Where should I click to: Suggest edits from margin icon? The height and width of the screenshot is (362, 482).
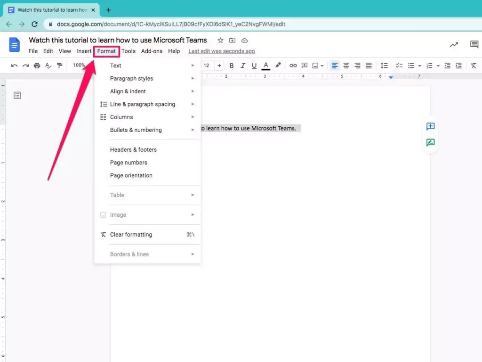430,142
